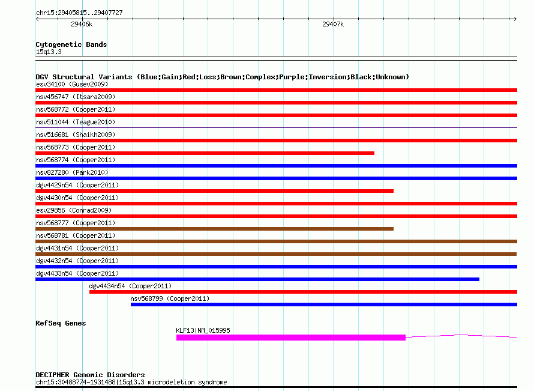The image size is (534, 391).
Task: Click the esv29856 (Conrad2009) label
Action: pyautogui.click(x=74, y=210)
